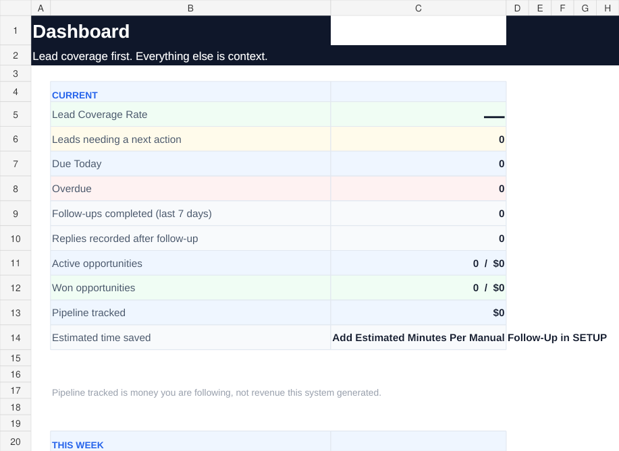Select row 12 header
619x451 pixels.
click(x=16, y=288)
